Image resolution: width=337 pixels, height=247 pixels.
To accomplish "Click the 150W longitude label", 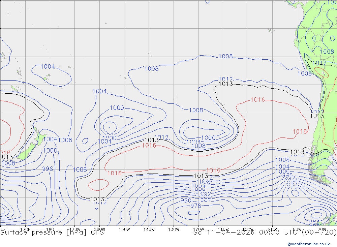I will [124, 229].
